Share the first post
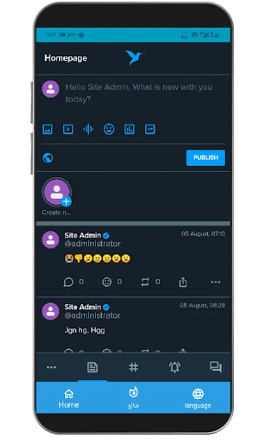 pyautogui.click(x=183, y=282)
